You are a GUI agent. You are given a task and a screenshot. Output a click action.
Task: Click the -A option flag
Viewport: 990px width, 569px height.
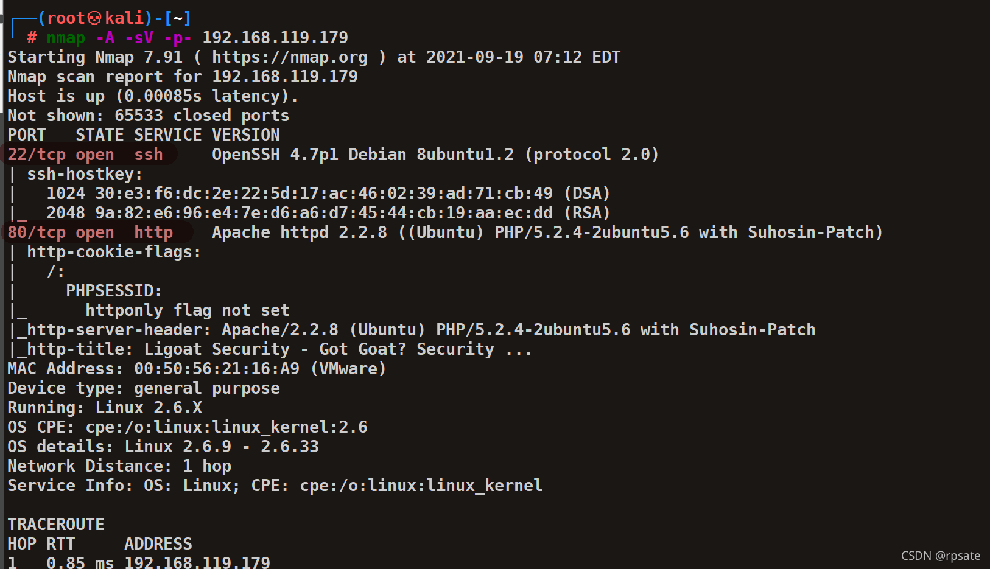click(x=105, y=38)
